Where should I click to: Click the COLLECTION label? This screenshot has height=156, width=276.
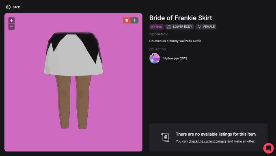point(157,49)
